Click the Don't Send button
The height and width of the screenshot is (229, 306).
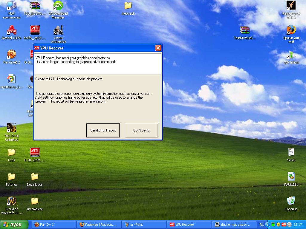click(x=141, y=130)
